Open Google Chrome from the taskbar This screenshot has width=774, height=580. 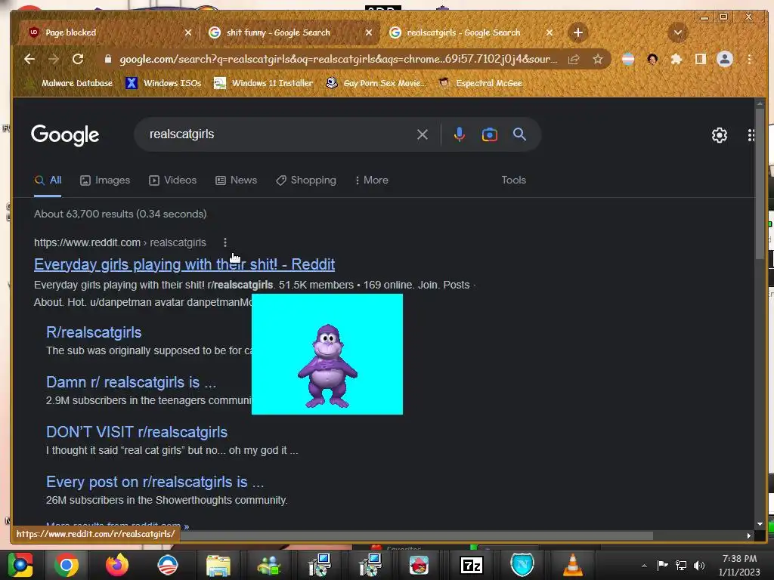click(x=67, y=565)
